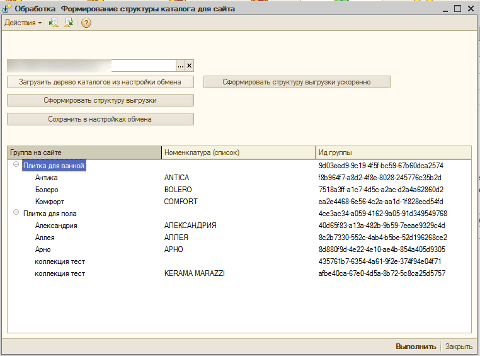Click the Номенклатура (список) column header
This screenshot has width=480, height=356.
click(x=238, y=152)
